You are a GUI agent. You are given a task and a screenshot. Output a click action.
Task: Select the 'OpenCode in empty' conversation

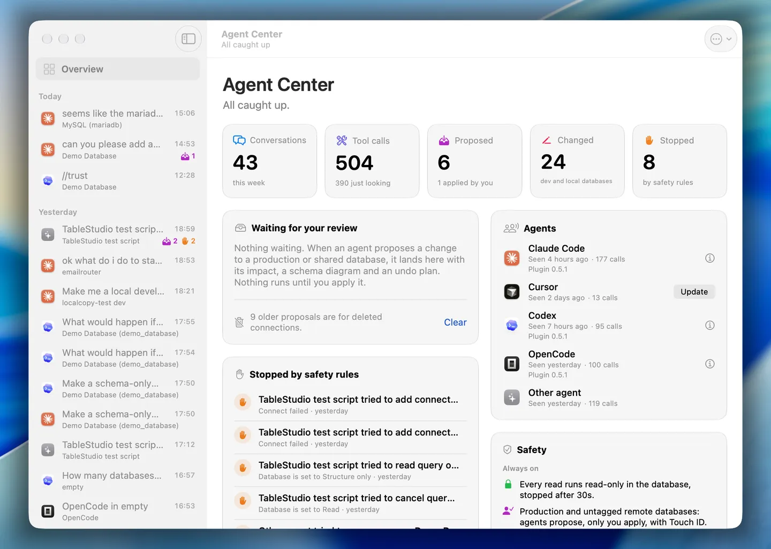tap(118, 511)
